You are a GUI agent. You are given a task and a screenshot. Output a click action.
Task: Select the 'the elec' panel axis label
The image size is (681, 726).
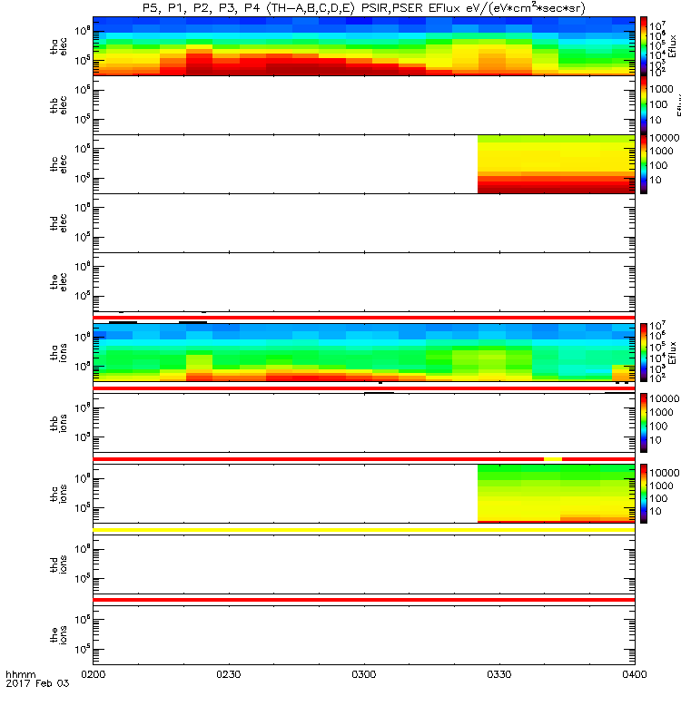coord(58,282)
